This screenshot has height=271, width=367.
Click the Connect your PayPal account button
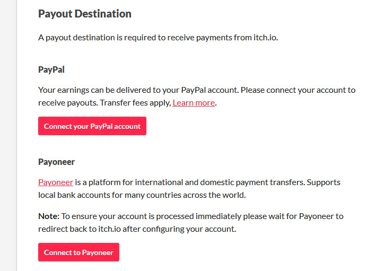(x=92, y=126)
